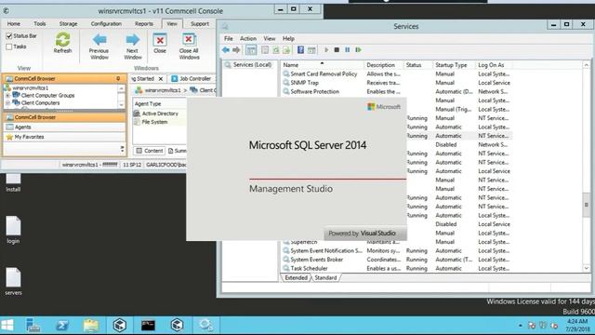Click pin icon on CommCell Browser header
The image size is (595, 335).
pyautogui.click(x=118, y=78)
